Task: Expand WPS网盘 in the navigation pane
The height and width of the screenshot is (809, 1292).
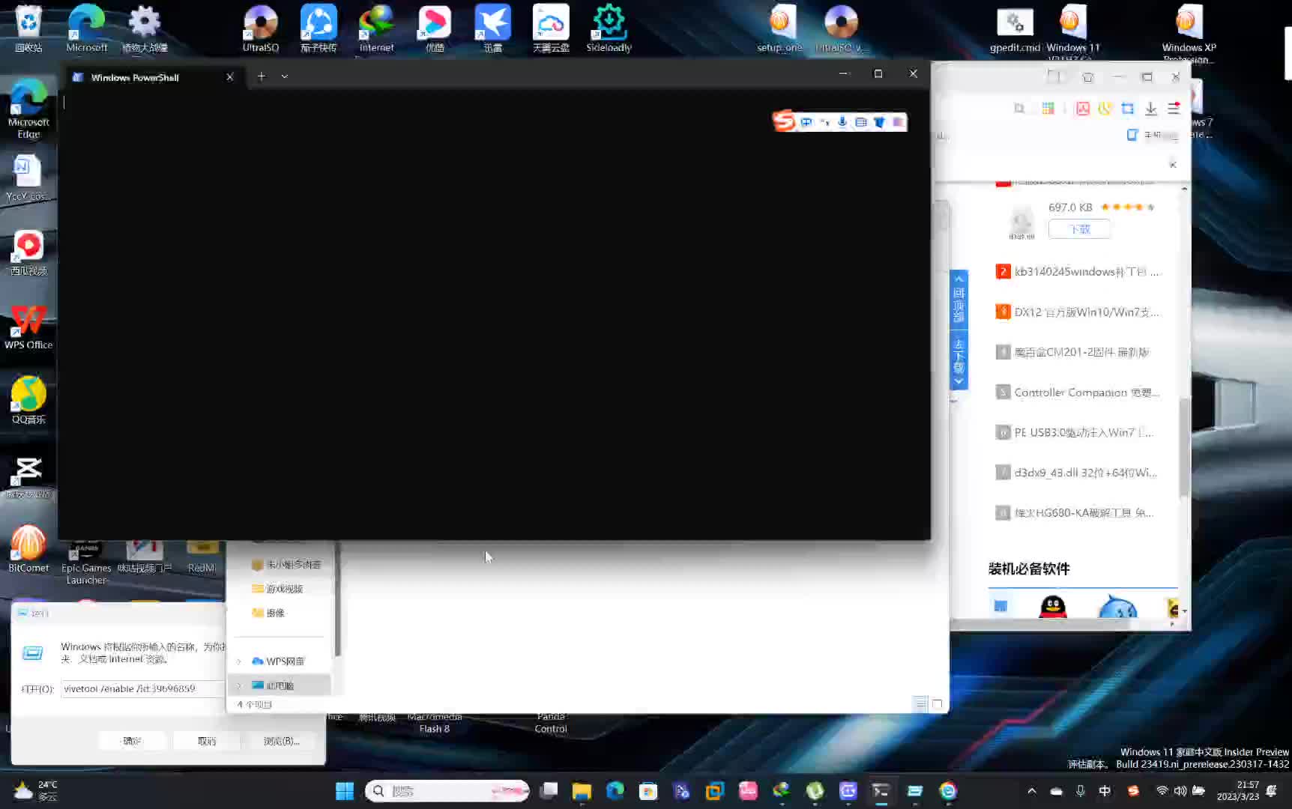Action: (x=238, y=661)
